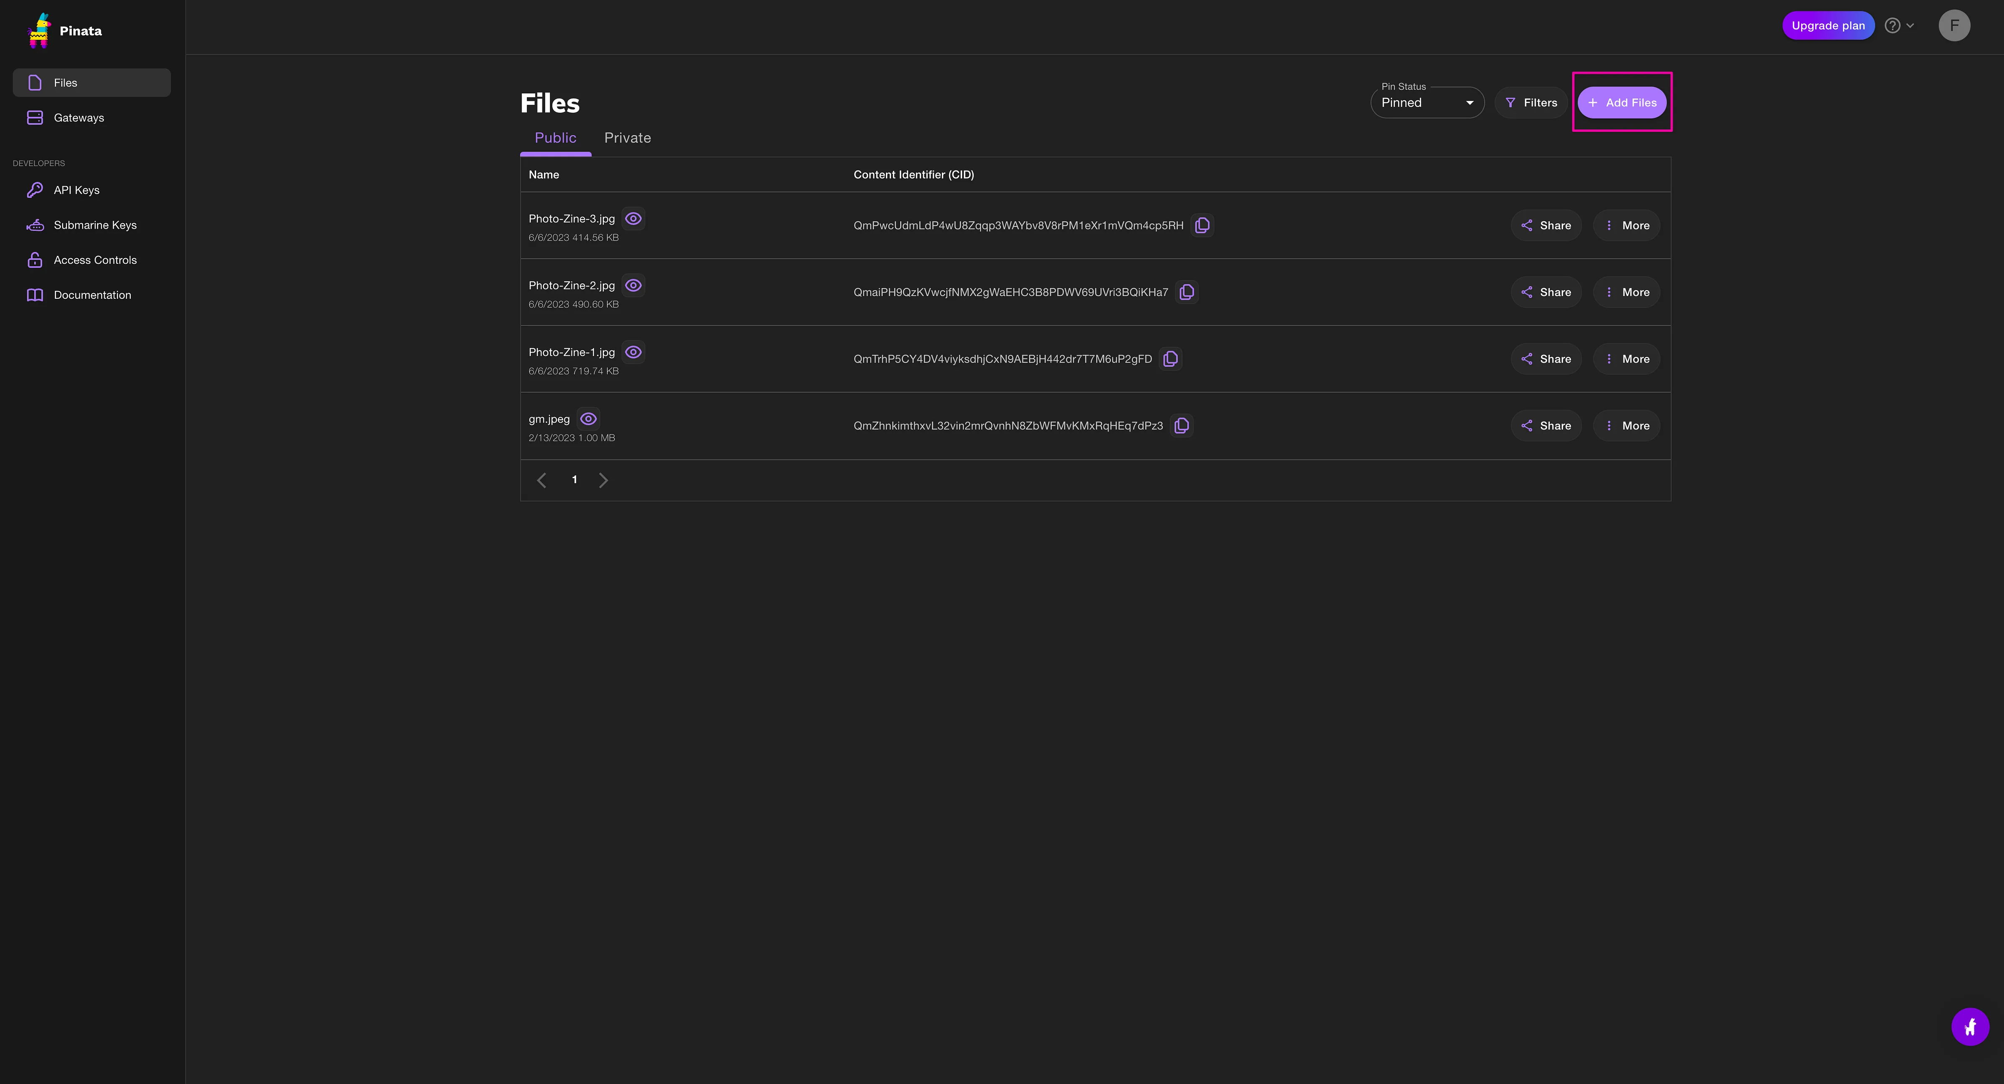
Task: Copy CID of Photo-Zine-3.jpg
Action: [1202, 225]
